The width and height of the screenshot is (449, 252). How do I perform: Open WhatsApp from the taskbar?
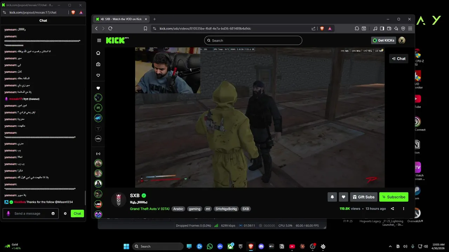click(x=210, y=246)
